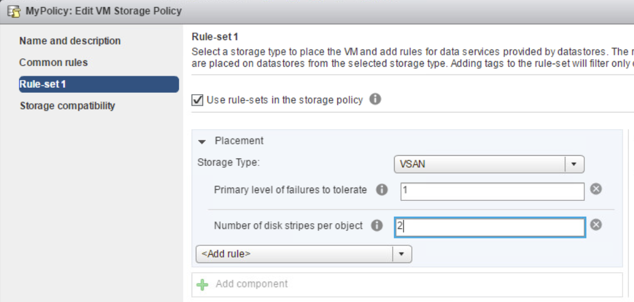Viewport: 634px width, 302px height.
Task: Remove the Number of disk stripes rule
Action: [x=596, y=224]
